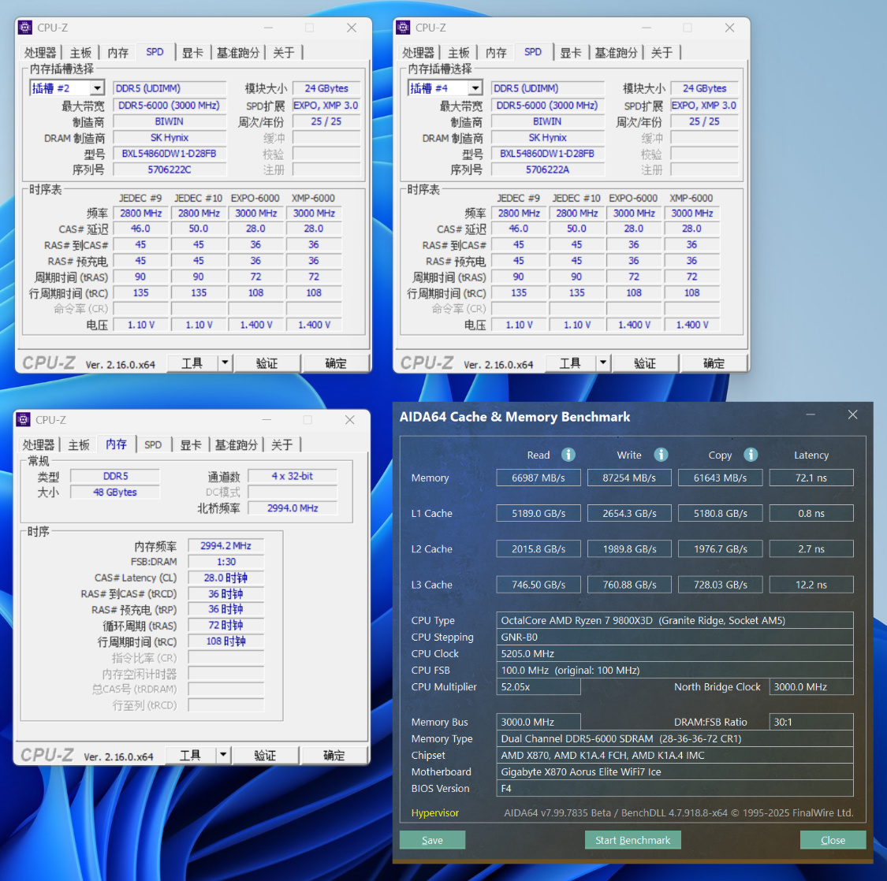Open the slot #2 selector dropdown
887x881 pixels.
pyautogui.click(x=97, y=88)
